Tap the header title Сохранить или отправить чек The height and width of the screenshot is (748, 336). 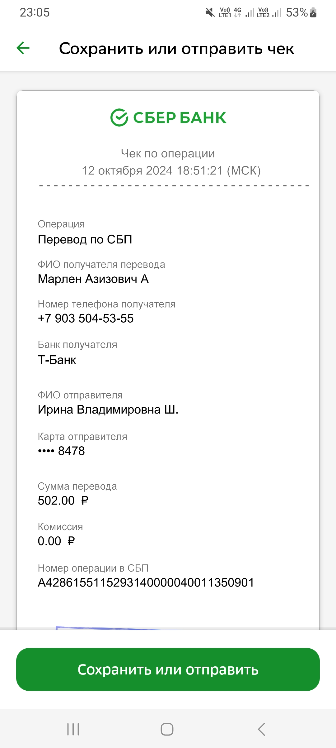tap(177, 49)
